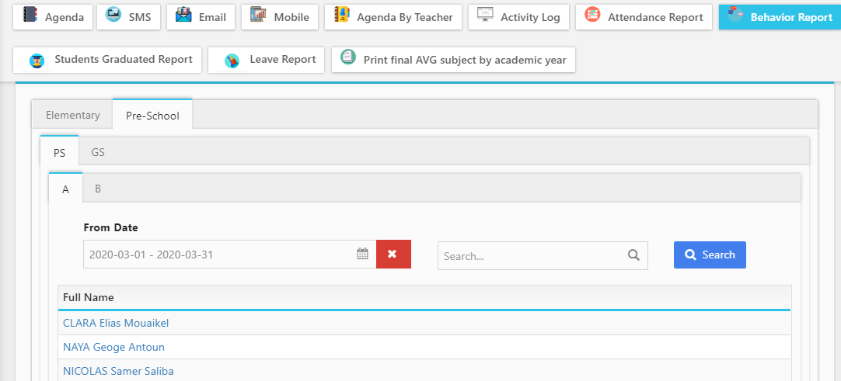Click the Attendance Report icon

(x=593, y=15)
